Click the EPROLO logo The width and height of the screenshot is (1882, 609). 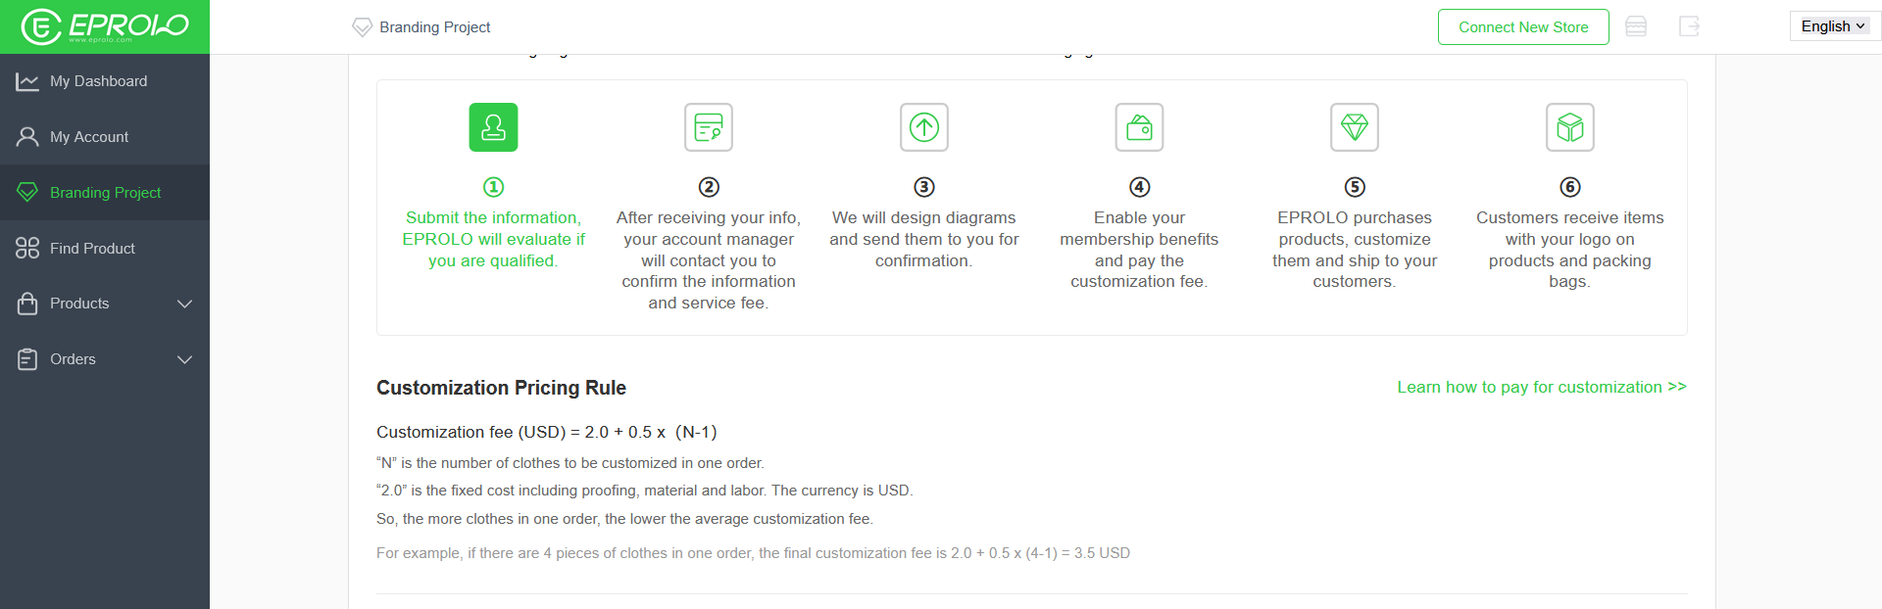(105, 26)
